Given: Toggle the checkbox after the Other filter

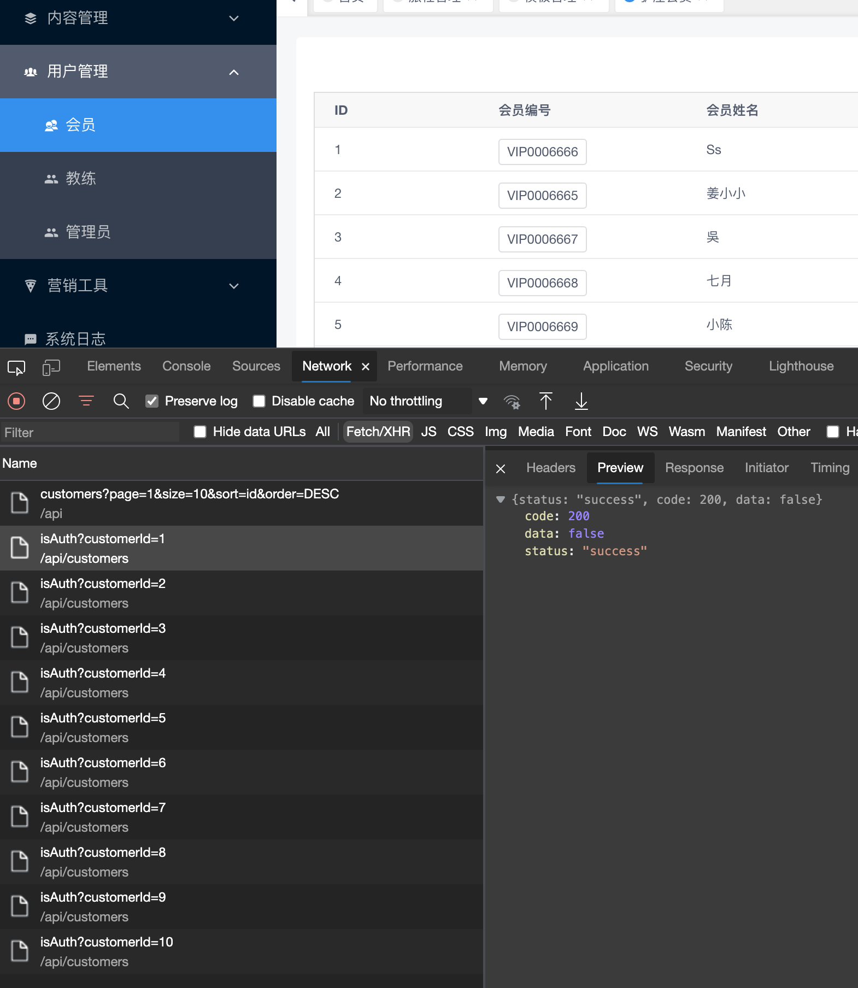Looking at the screenshot, I should (833, 432).
